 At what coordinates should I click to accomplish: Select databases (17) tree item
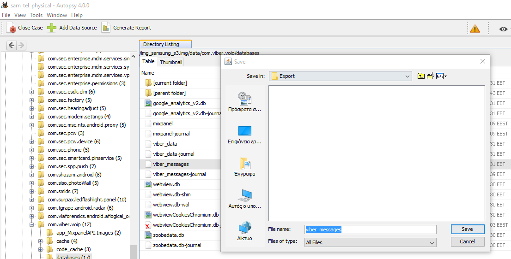pyautogui.click(x=73, y=257)
